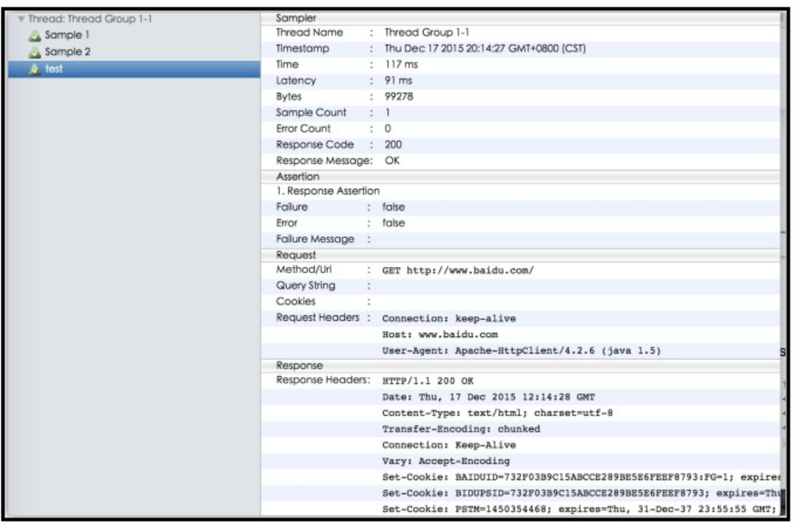Image resolution: width=796 pixels, height=526 pixels.
Task: Click the Content-Type text/html header line
Action: (x=497, y=414)
